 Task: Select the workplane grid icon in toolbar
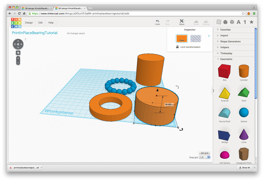(x=219, y=22)
